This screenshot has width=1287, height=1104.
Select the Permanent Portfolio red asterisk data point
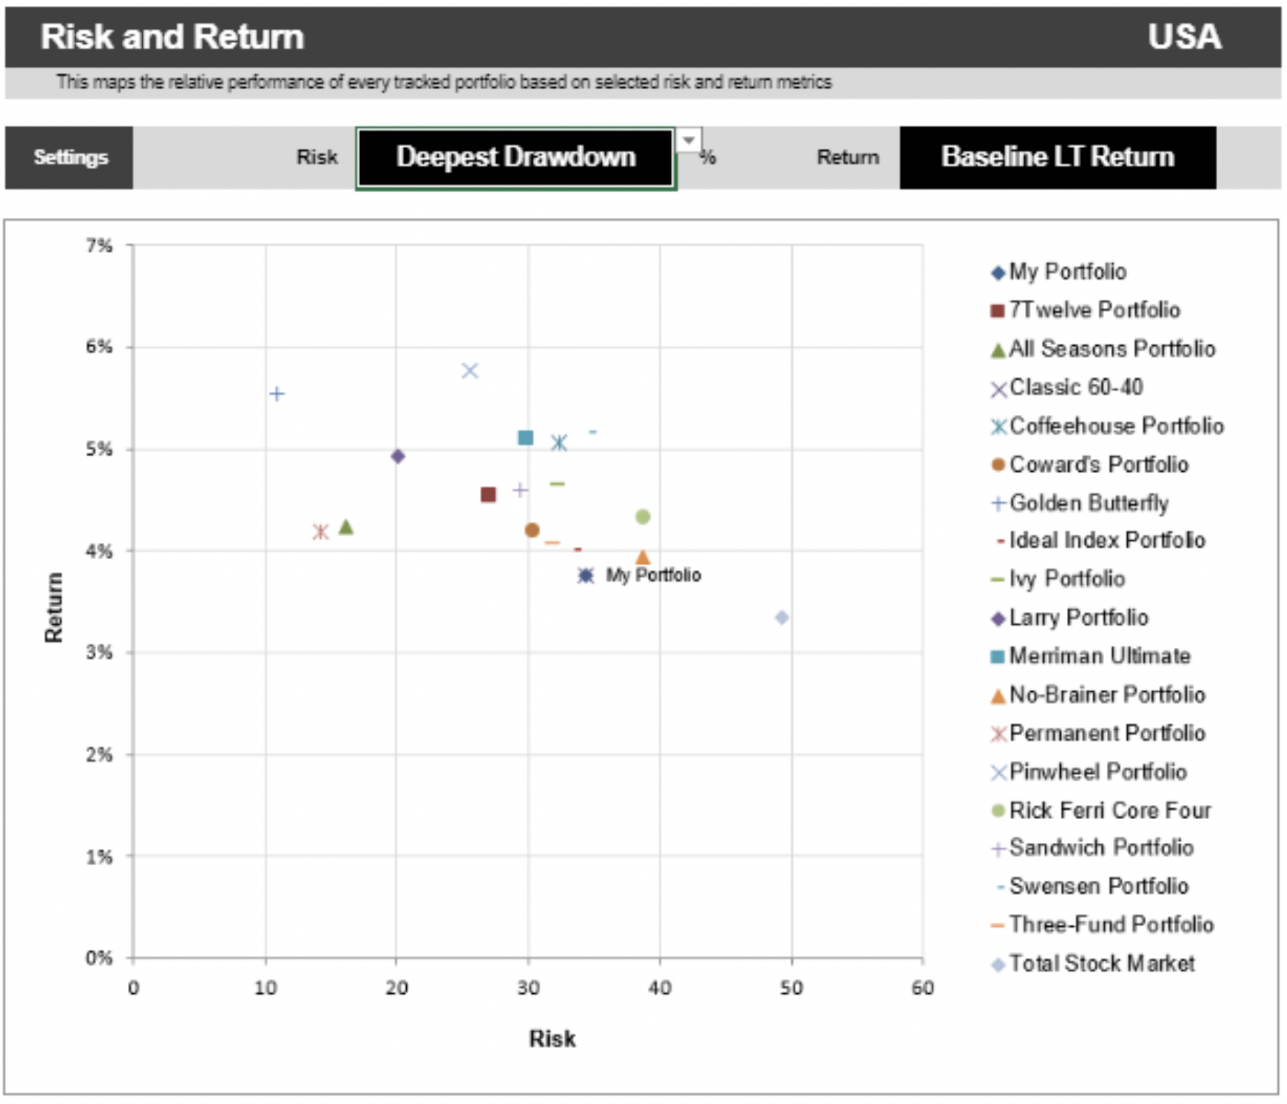(x=321, y=532)
